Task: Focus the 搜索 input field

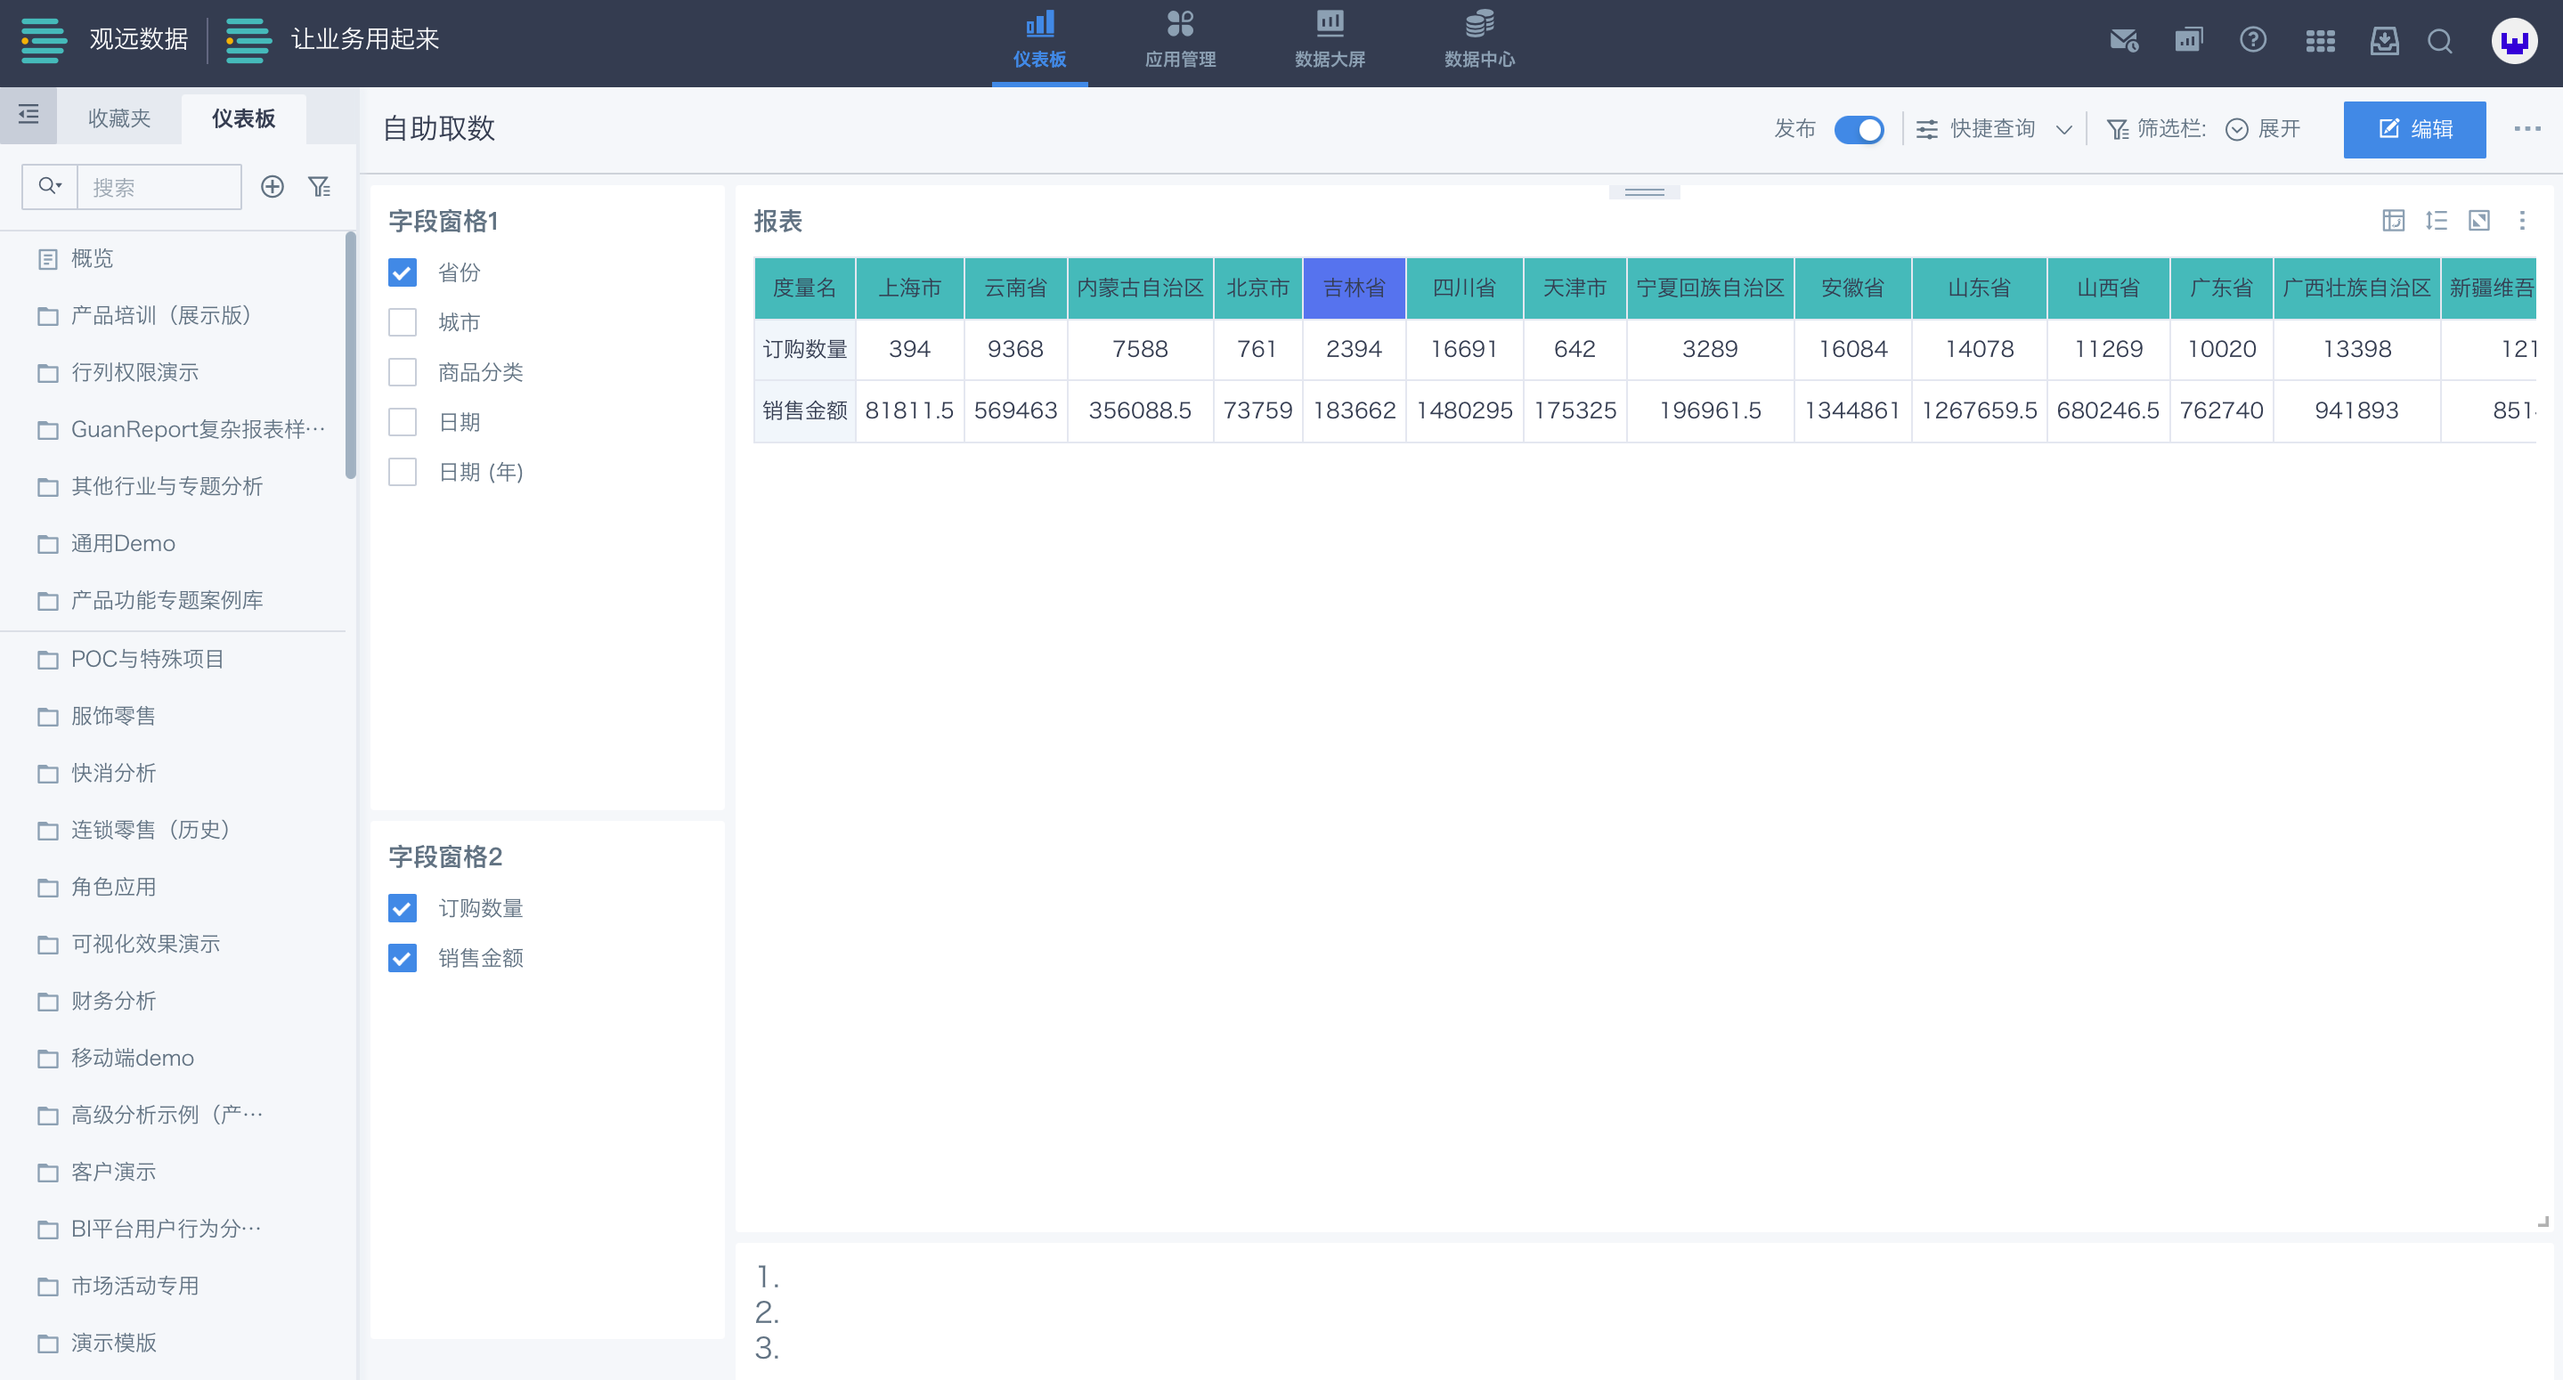Action: coord(159,187)
